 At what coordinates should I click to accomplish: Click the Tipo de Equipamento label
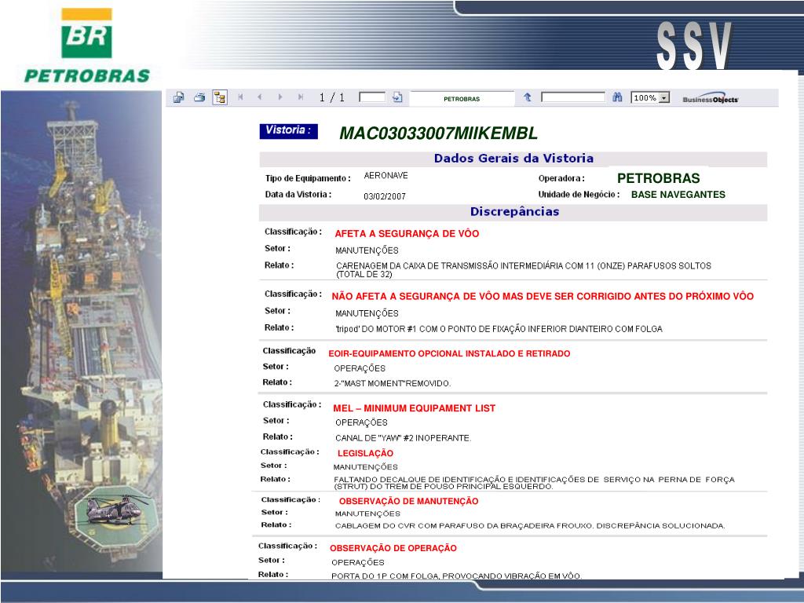click(308, 178)
